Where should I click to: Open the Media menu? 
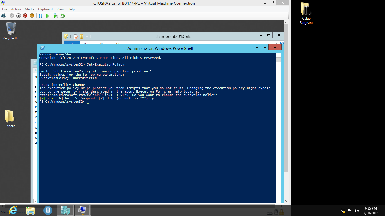click(x=30, y=9)
